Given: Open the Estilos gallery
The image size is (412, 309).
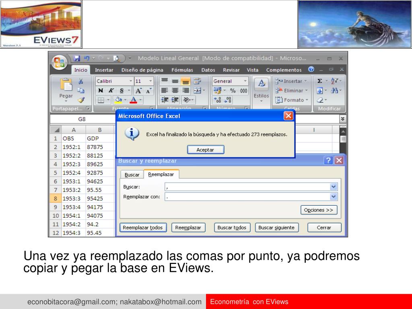Looking at the screenshot, I should coord(261,90).
